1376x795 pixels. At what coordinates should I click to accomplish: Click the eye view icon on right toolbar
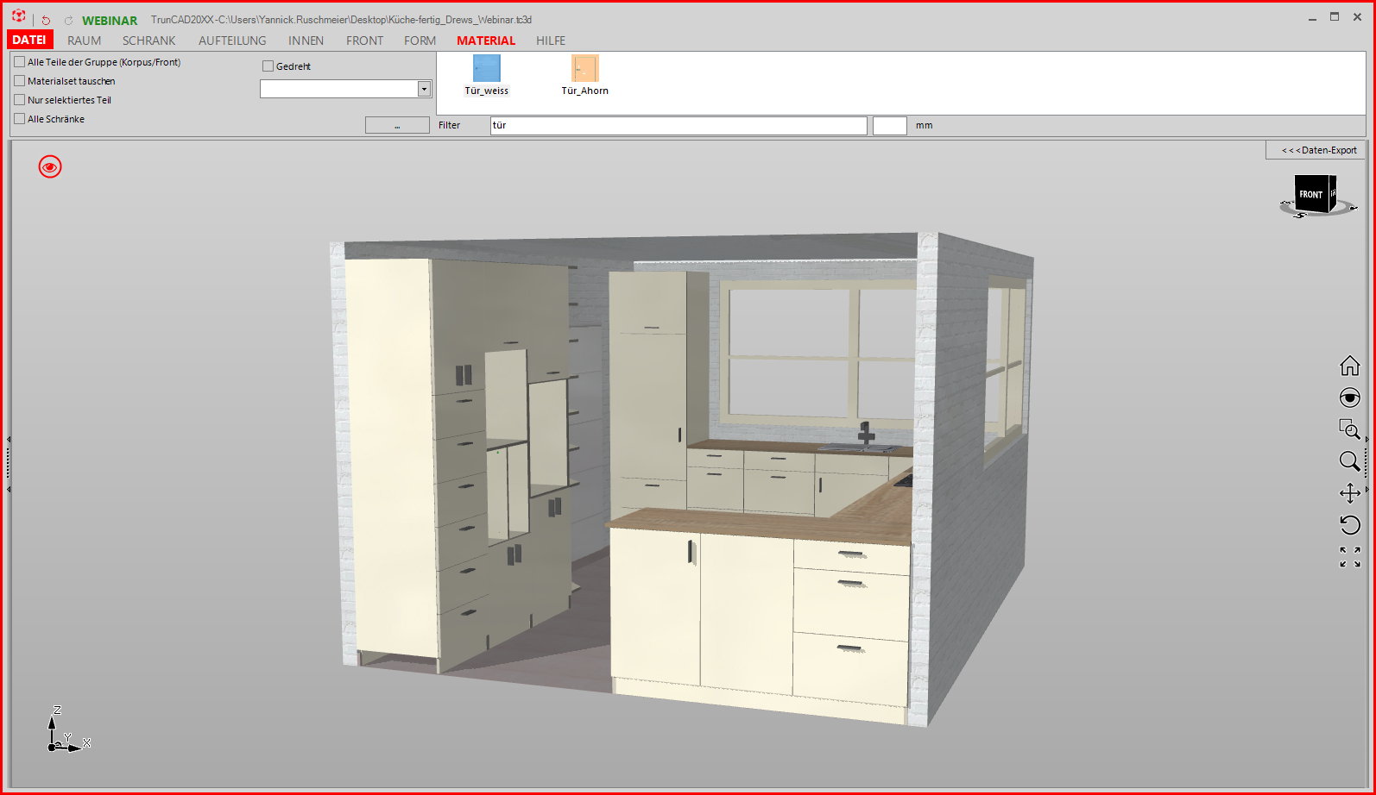pos(1349,397)
